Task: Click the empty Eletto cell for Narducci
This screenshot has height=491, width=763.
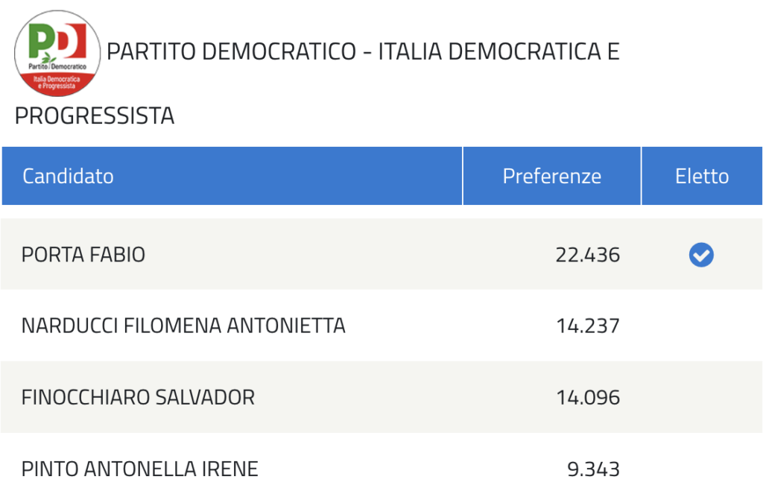Action: [x=702, y=326]
